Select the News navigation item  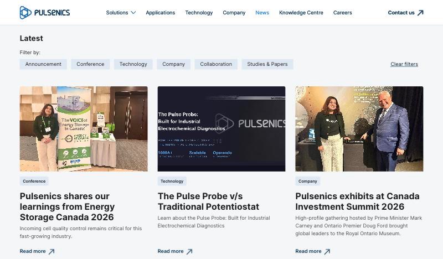point(262,12)
